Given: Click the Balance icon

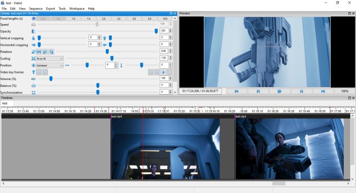Looking at the screenshot, I should (x=34, y=86).
